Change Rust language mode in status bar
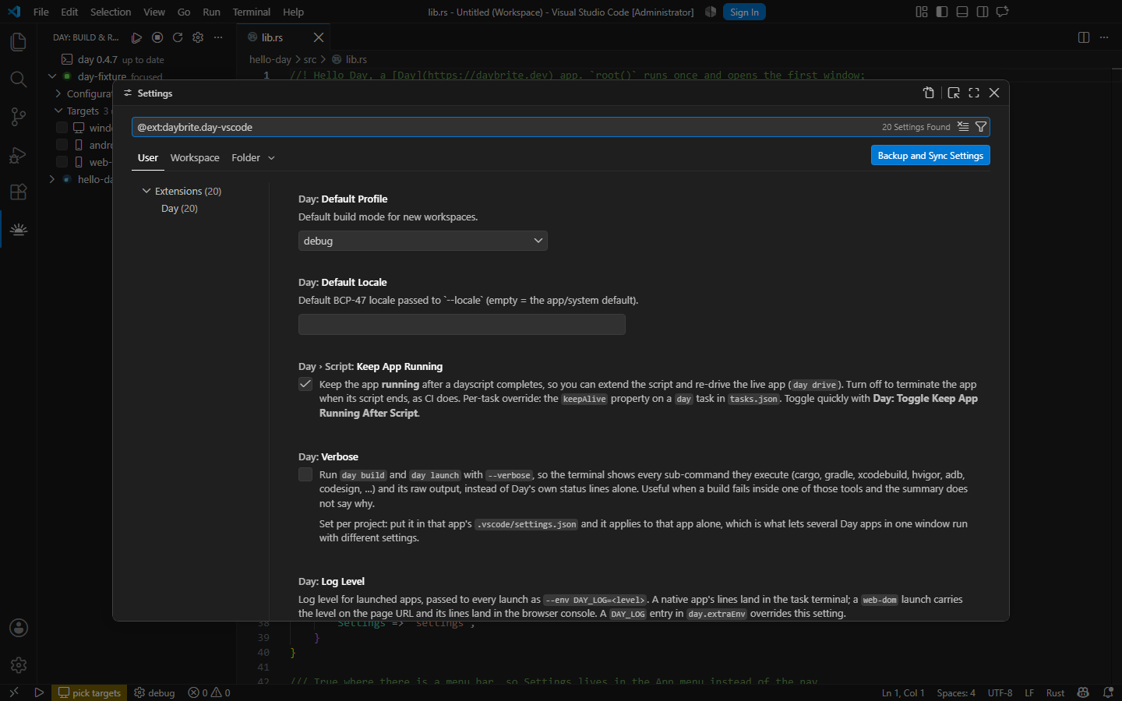The width and height of the screenshot is (1122, 701). coord(1055,692)
